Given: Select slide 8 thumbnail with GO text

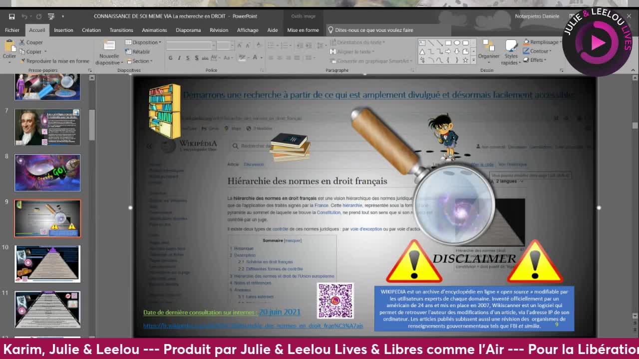Looking at the screenshot, I should 47,173.
